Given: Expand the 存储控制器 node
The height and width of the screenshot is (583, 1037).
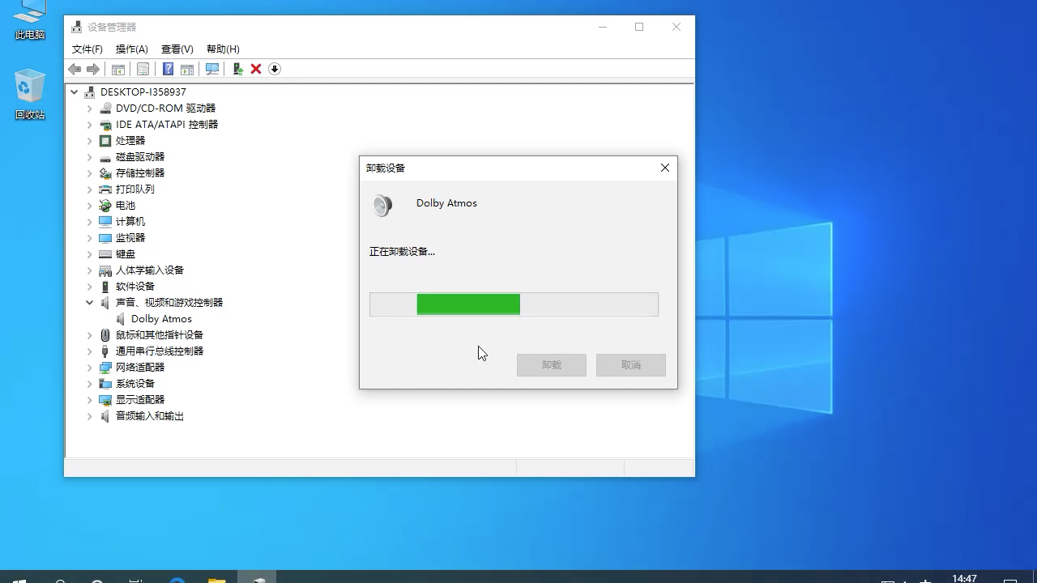Looking at the screenshot, I should point(90,173).
